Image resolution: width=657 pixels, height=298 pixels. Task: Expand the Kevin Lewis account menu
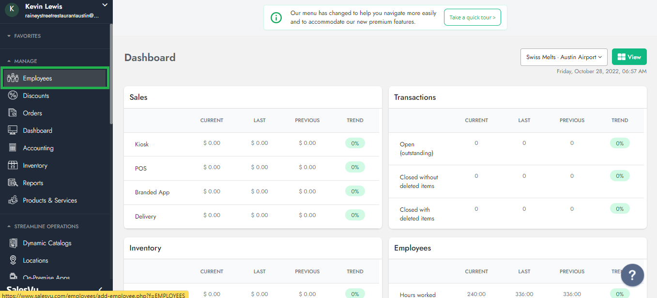point(105,5)
